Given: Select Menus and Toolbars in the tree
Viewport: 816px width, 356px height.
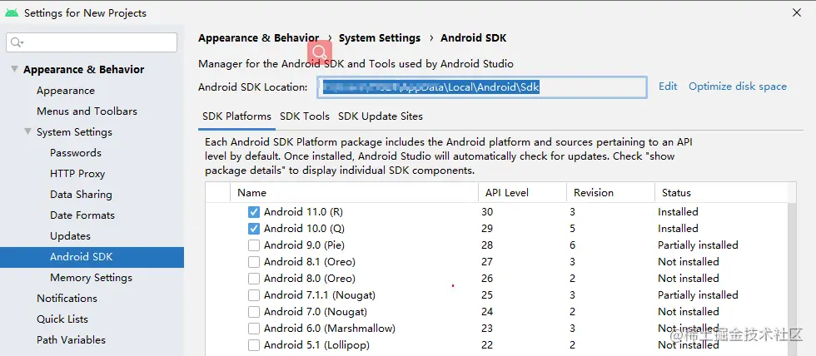Looking at the screenshot, I should 87,111.
